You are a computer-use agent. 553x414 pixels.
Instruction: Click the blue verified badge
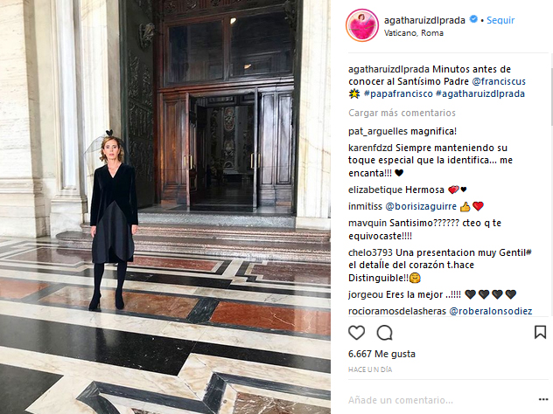click(x=473, y=19)
